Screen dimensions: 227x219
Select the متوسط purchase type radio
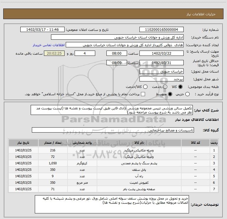pyautogui.click(x=170, y=94)
